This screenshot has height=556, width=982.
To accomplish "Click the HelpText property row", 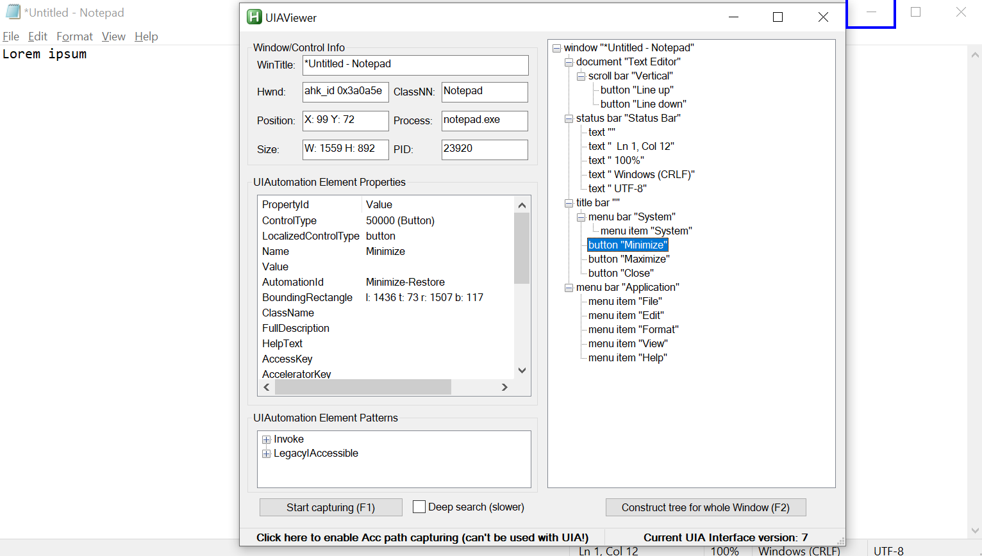I will click(x=387, y=343).
